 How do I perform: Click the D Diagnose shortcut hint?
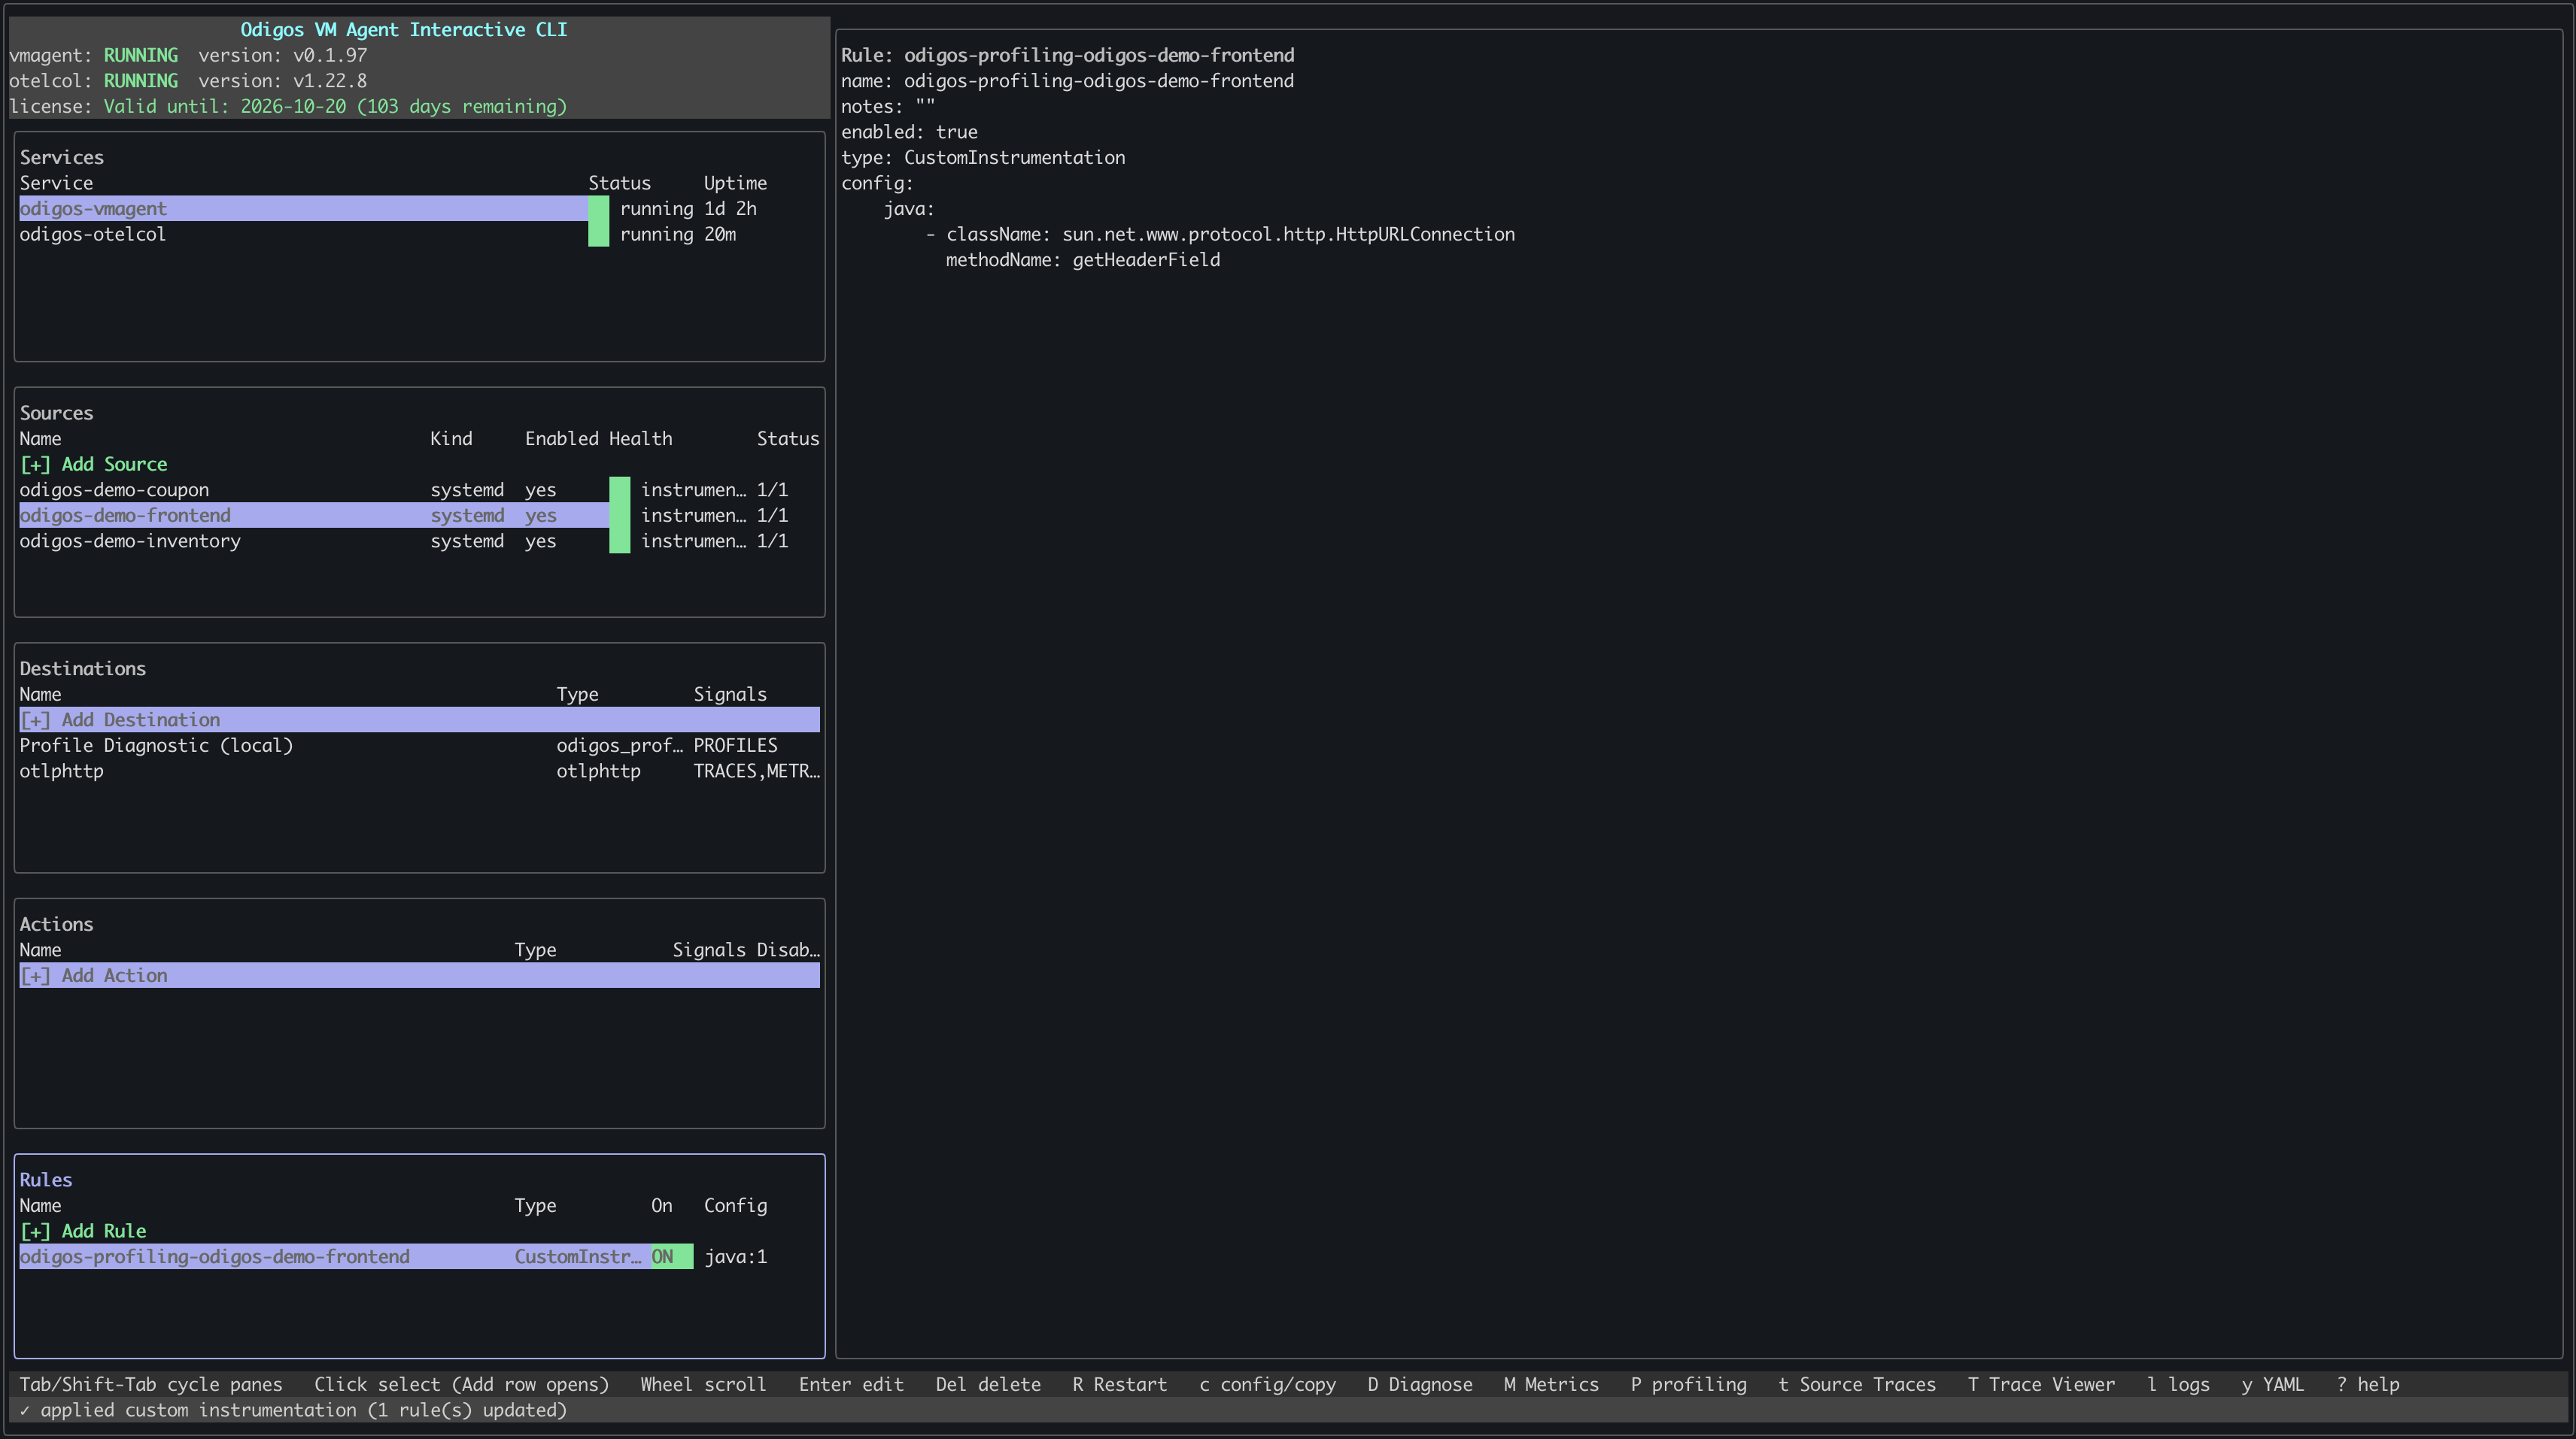tap(1420, 1385)
